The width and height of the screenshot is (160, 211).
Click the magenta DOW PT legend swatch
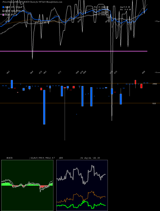click(x=4, y=15)
